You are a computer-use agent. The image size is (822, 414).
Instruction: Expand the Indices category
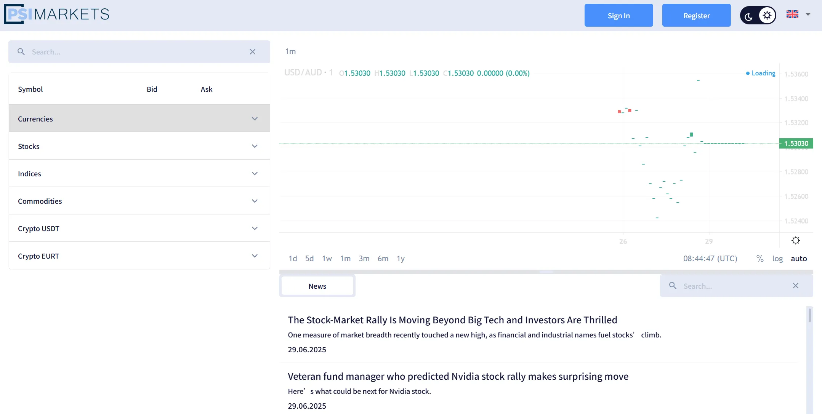tap(139, 174)
